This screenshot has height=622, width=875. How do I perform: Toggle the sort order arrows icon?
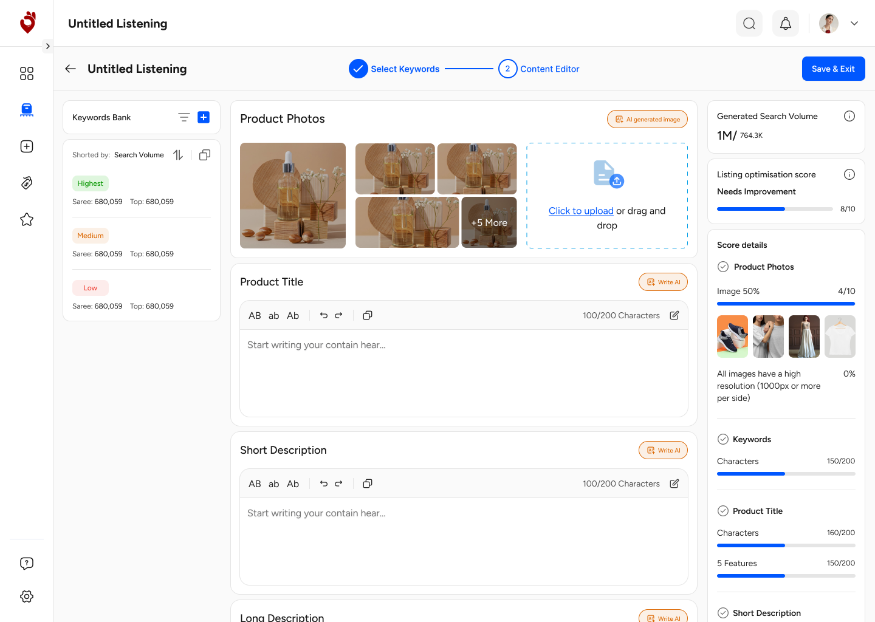coord(178,155)
